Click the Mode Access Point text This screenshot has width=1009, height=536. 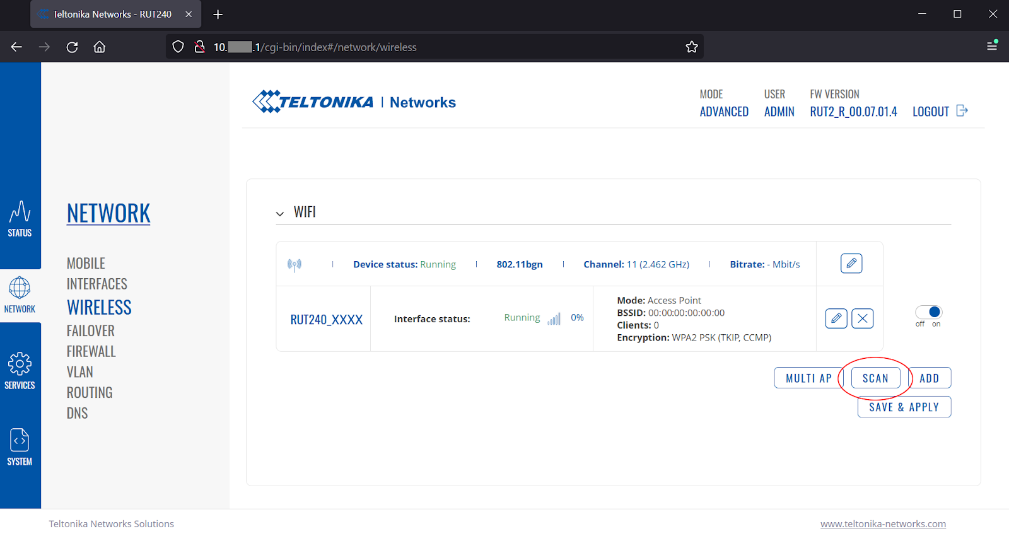point(659,300)
